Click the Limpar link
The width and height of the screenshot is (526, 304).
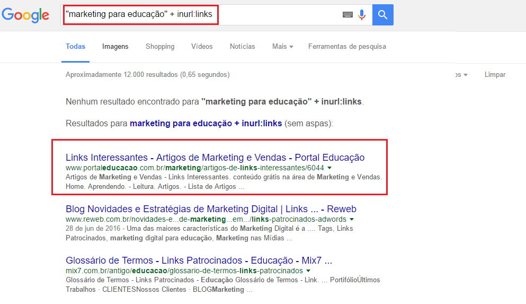[495, 75]
